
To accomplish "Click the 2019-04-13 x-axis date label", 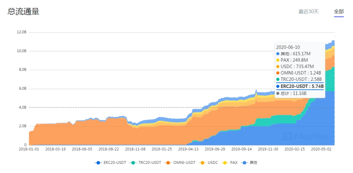I will pyautogui.click(x=189, y=149).
